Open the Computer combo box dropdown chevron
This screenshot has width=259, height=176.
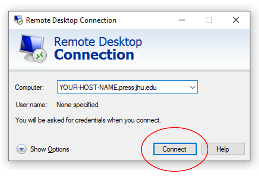point(193,87)
